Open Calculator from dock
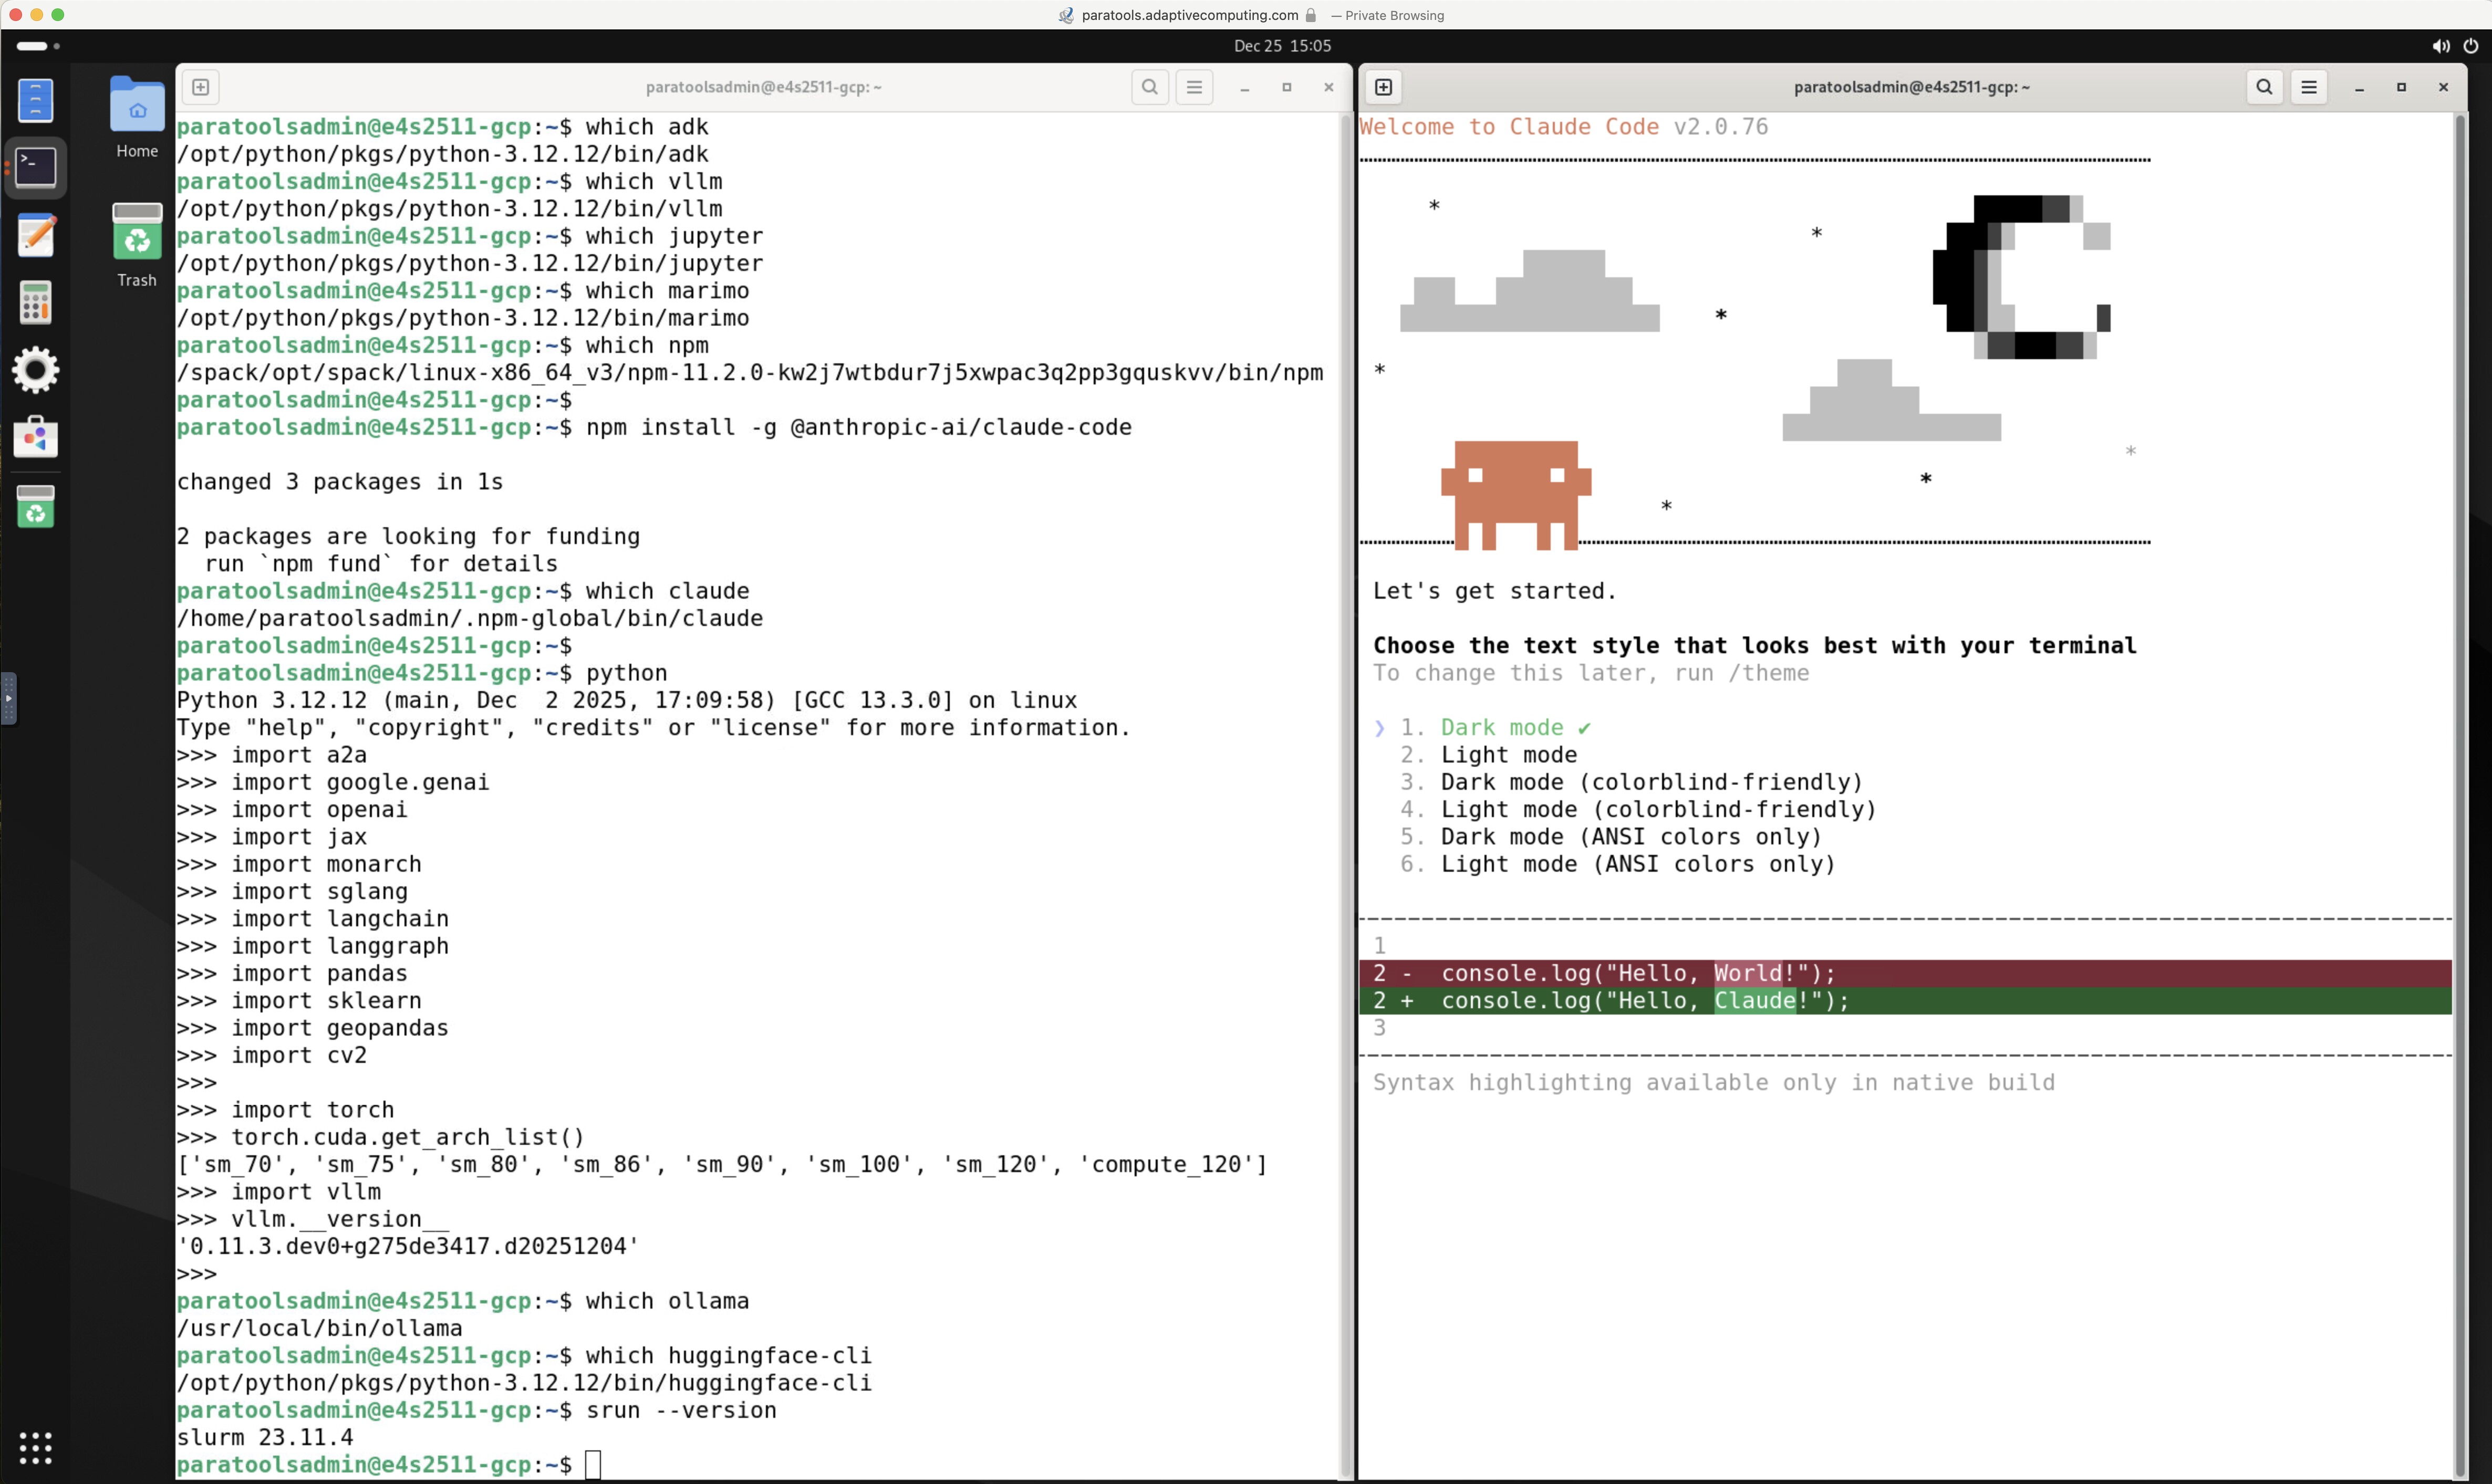This screenshot has height=1484, width=2492. tap(36, 302)
